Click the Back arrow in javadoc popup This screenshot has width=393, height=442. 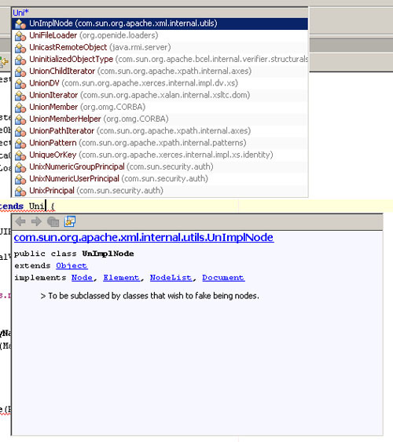(20, 221)
